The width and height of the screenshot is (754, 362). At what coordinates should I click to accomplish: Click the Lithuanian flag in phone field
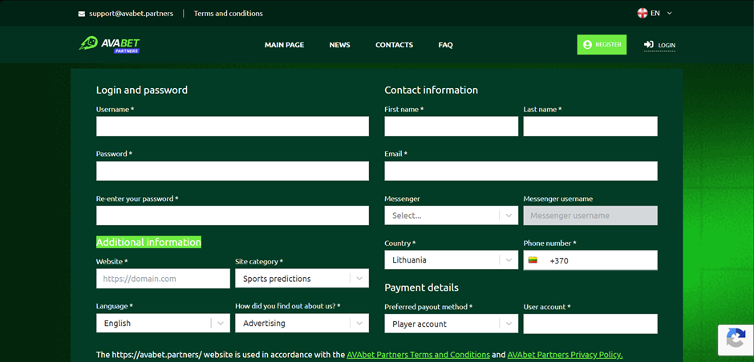533,260
